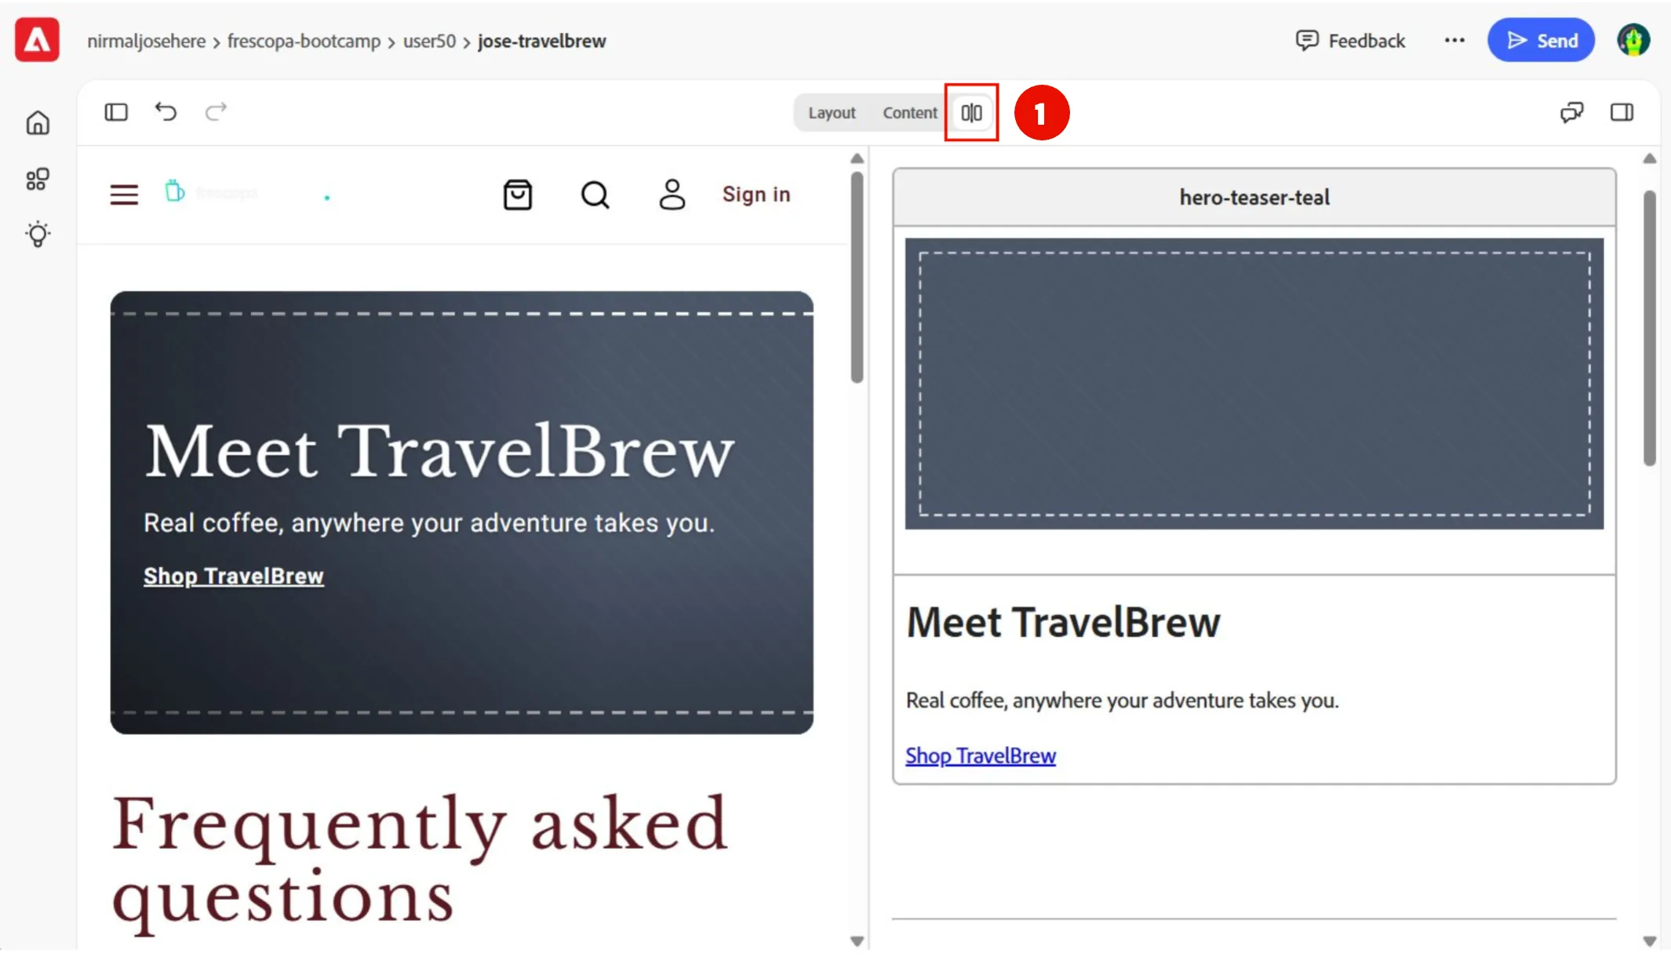
Task: Click the Real coffee tagline in content panel
Action: (1122, 700)
